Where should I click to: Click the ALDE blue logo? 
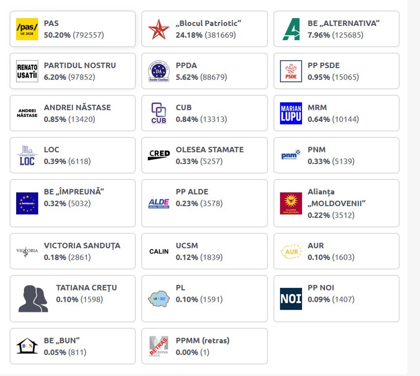(159, 203)
